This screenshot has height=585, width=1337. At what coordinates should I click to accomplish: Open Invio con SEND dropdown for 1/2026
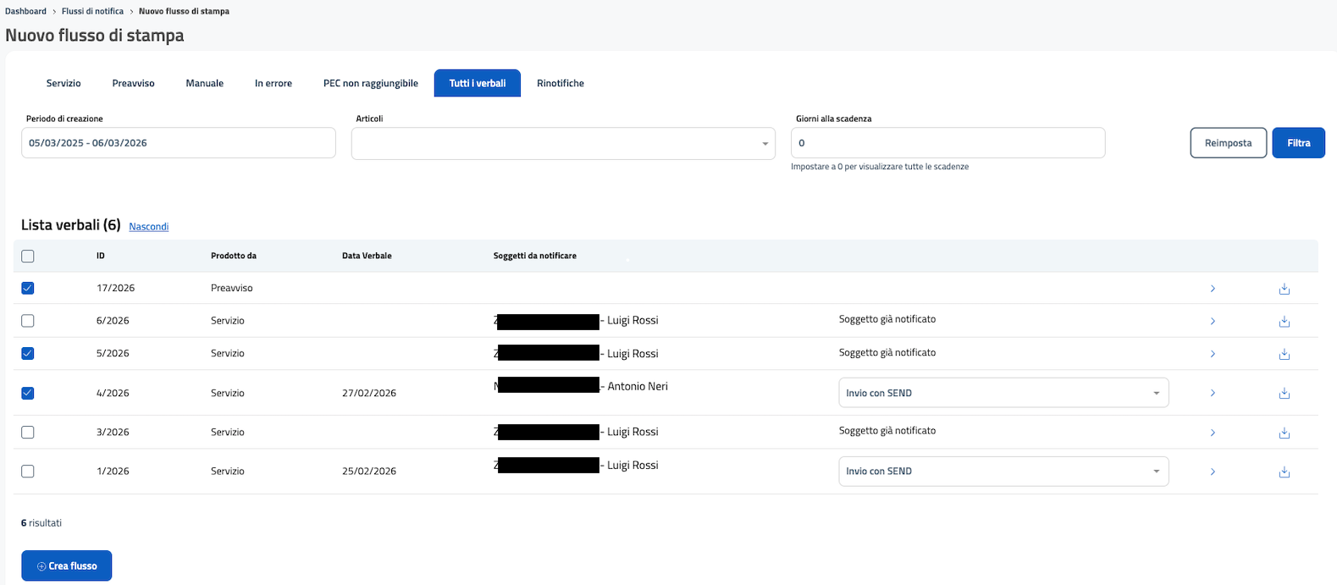coord(1003,472)
